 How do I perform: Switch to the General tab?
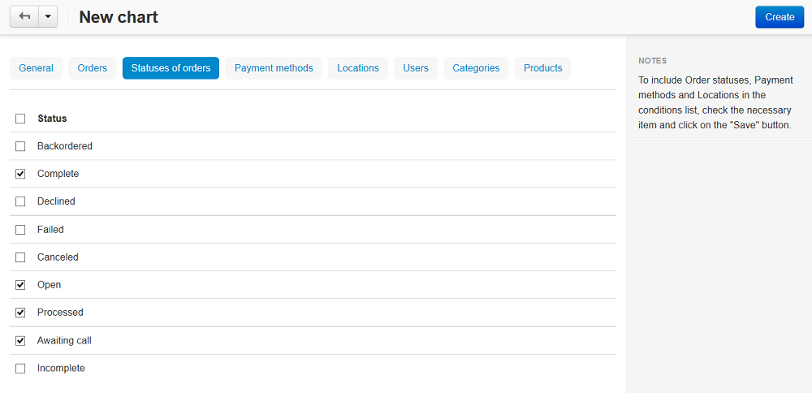(36, 68)
